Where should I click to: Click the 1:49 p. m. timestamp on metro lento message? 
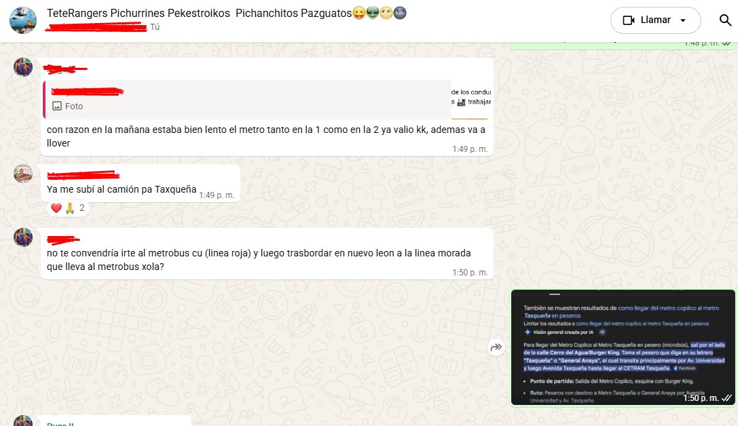tap(470, 149)
